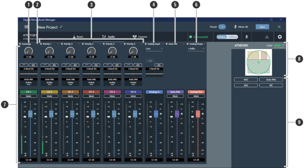Screen dimensions: 304x168
Task: Collapse the Coverage channel header dot
Action: [20, 44]
